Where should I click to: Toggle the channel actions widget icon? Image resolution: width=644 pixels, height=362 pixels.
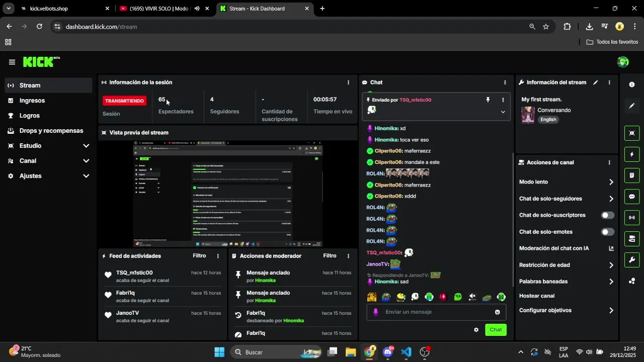[632, 238]
